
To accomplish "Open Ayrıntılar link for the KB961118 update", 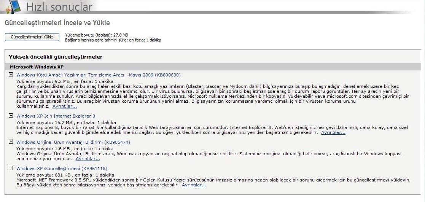I will point(194,185).
